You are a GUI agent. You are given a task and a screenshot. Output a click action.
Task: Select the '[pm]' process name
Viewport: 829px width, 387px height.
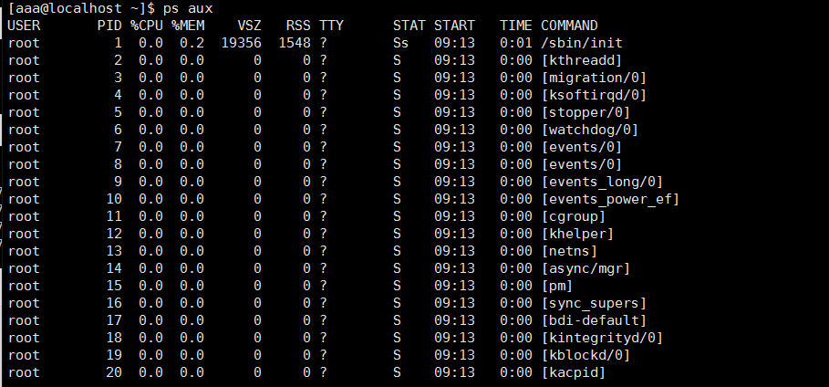pyautogui.click(x=557, y=287)
